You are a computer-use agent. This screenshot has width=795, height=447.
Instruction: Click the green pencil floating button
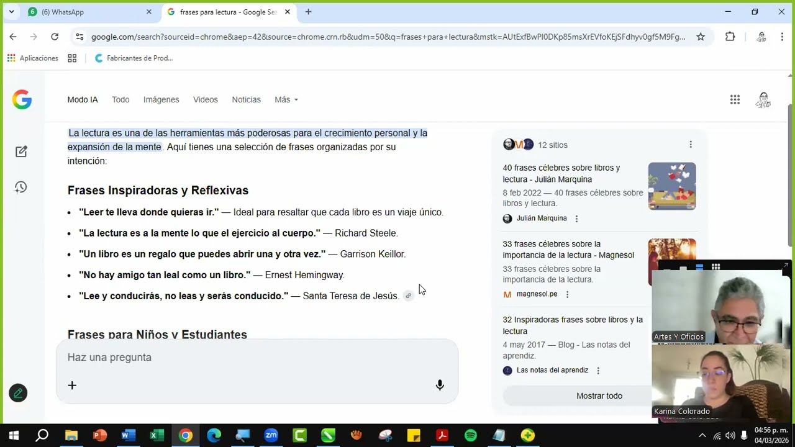tap(18, 393)
